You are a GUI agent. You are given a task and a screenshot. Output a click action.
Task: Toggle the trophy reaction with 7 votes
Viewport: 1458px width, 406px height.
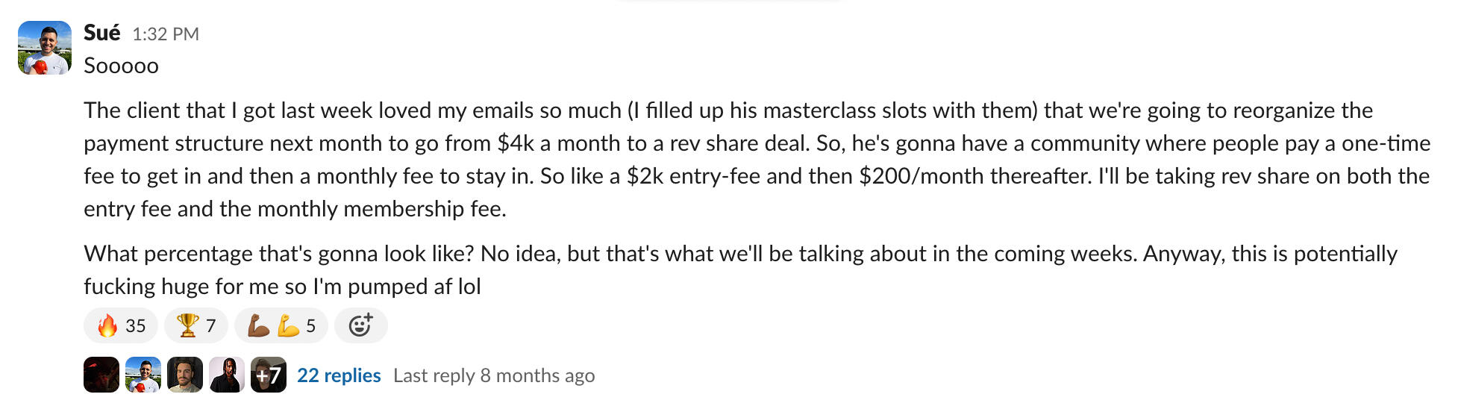(x=187, y=326)
